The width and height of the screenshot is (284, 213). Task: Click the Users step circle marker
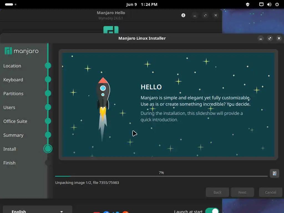point(48,107)
